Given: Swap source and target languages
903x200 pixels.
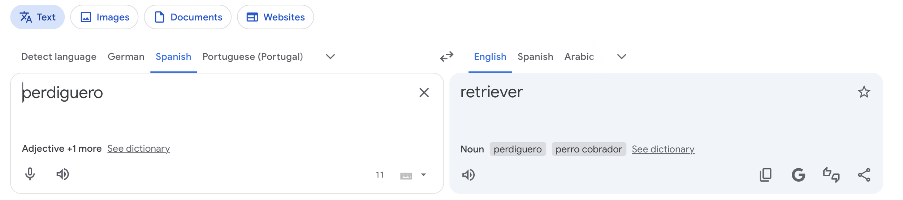Looking at the screenshot, I should (446, 57).
